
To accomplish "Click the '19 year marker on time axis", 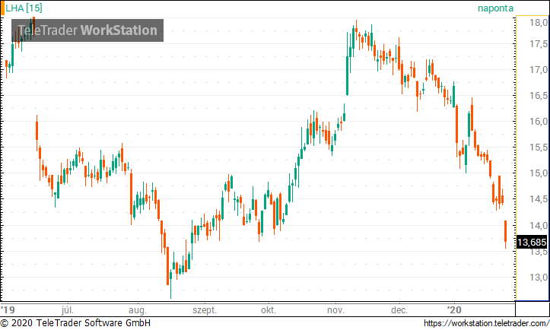I will (8, 310).
